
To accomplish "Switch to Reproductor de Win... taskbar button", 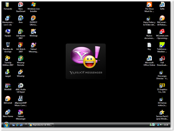I will pyautogui.click(x=41, y=125).
